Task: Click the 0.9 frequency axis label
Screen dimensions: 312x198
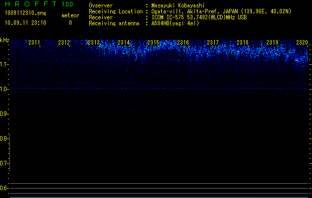Action: (x=4, y=114)
